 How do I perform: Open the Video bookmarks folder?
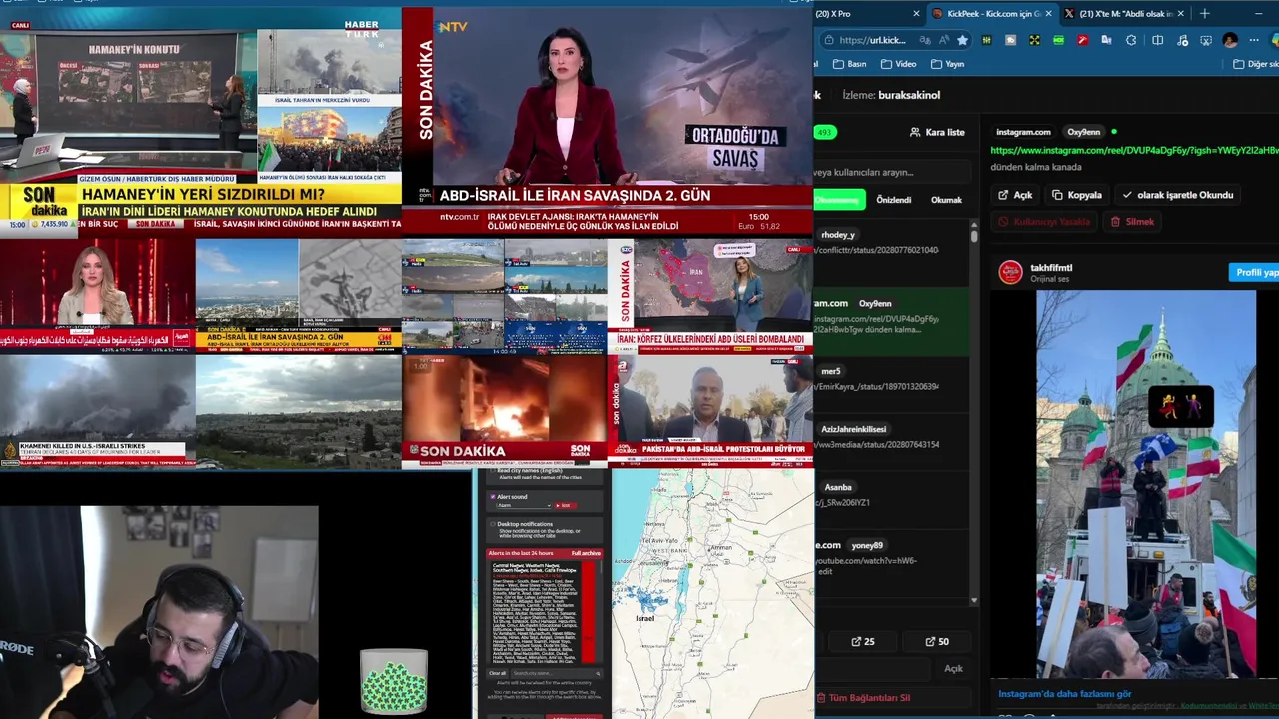tap(898, 64)
